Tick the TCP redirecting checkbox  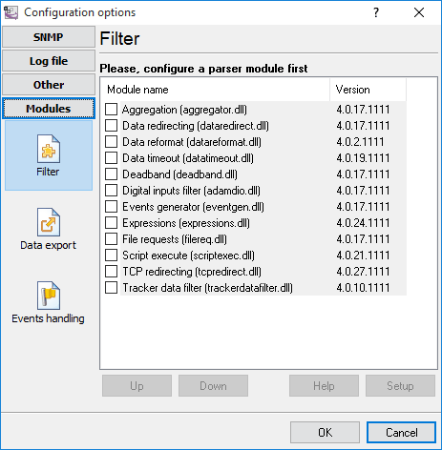111,272
